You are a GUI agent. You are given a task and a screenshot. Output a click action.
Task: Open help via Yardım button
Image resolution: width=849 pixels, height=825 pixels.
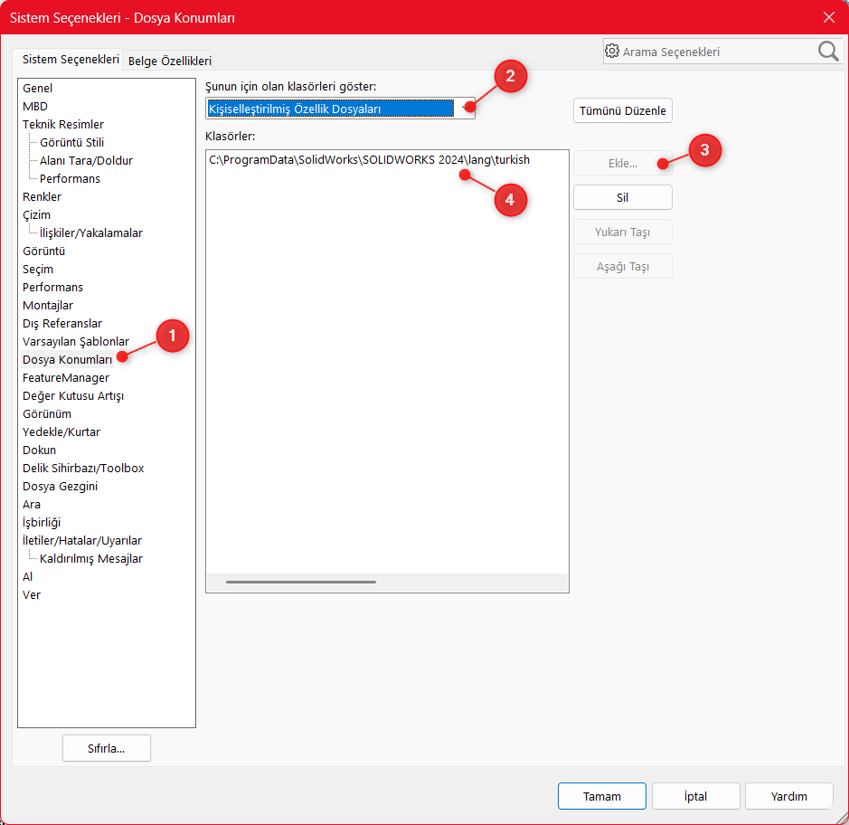pos(789,796)
